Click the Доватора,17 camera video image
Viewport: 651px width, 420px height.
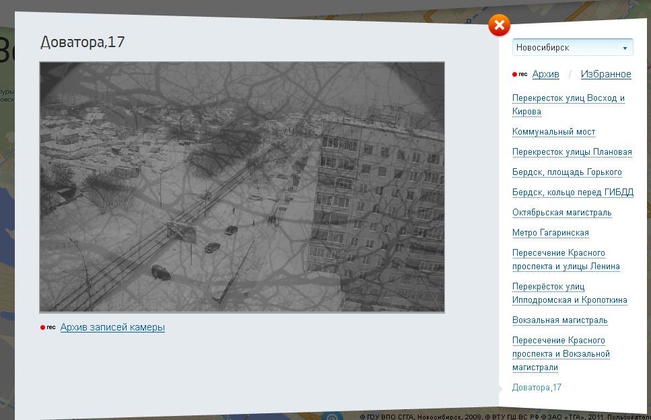[242, 186]
